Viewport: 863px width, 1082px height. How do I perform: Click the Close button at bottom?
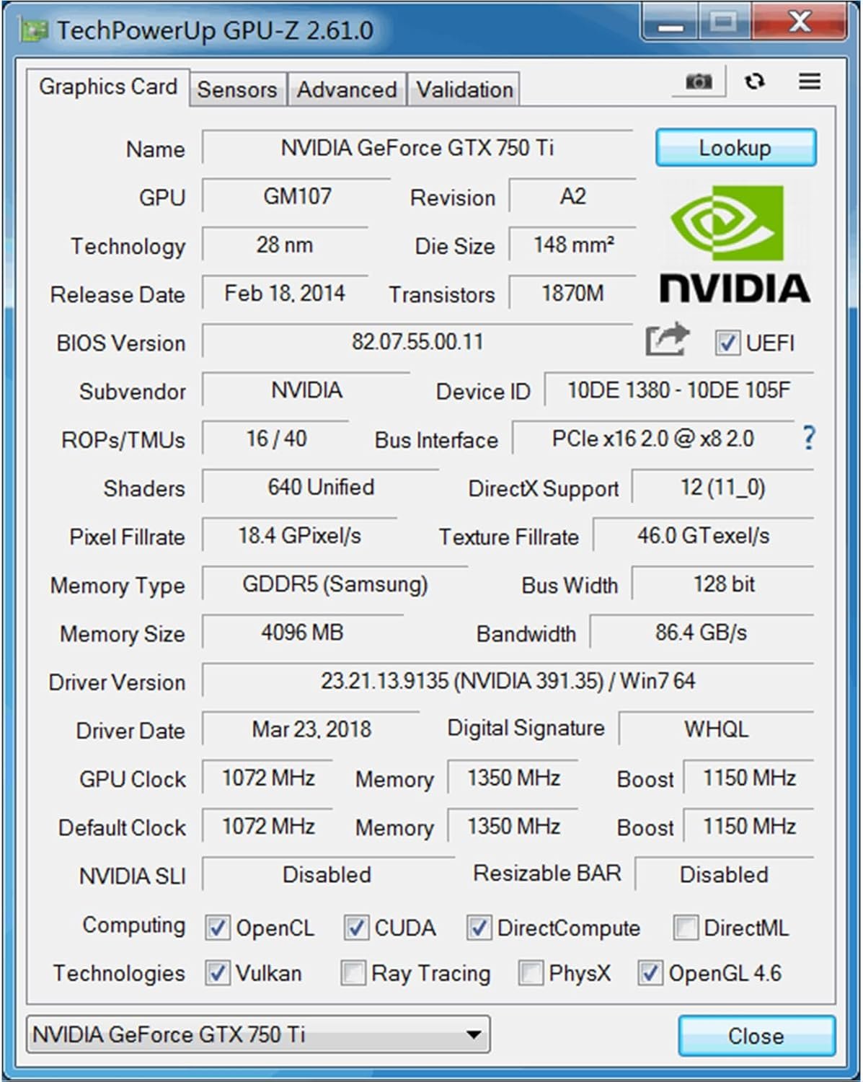tap(756, 1036)
